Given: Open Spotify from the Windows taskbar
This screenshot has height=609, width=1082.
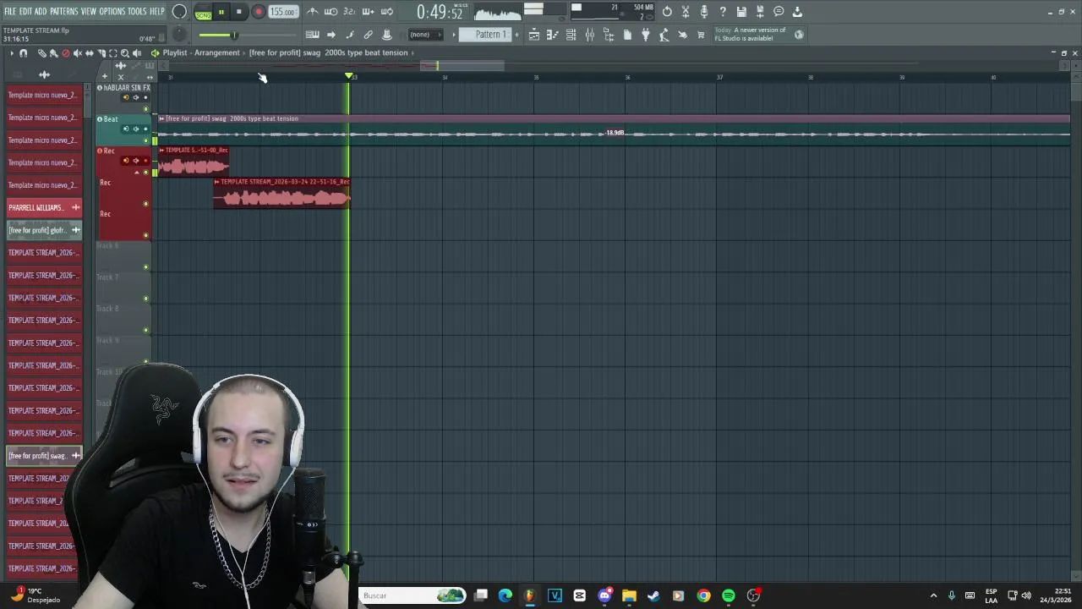Looking at the screenshot, I should pos(729,595).
